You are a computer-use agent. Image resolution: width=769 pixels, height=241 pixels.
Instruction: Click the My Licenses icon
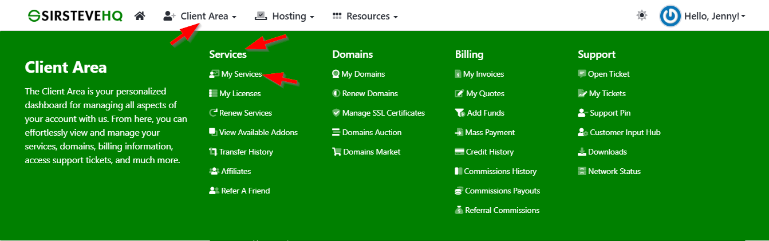[x=214, y=93]
